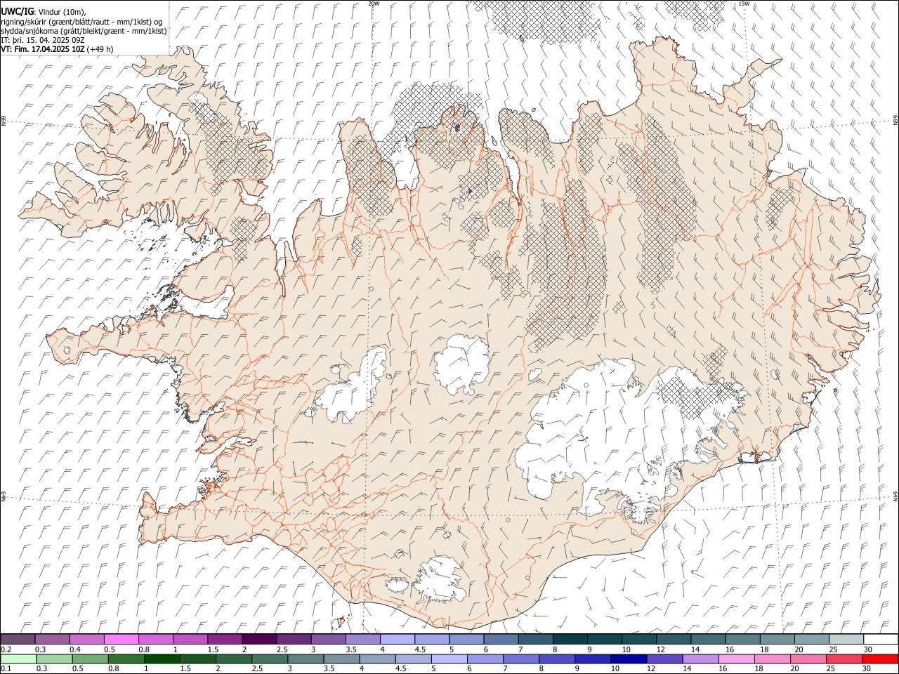Click the 'rigning/skúrir' legend description line

coord(81,22)
